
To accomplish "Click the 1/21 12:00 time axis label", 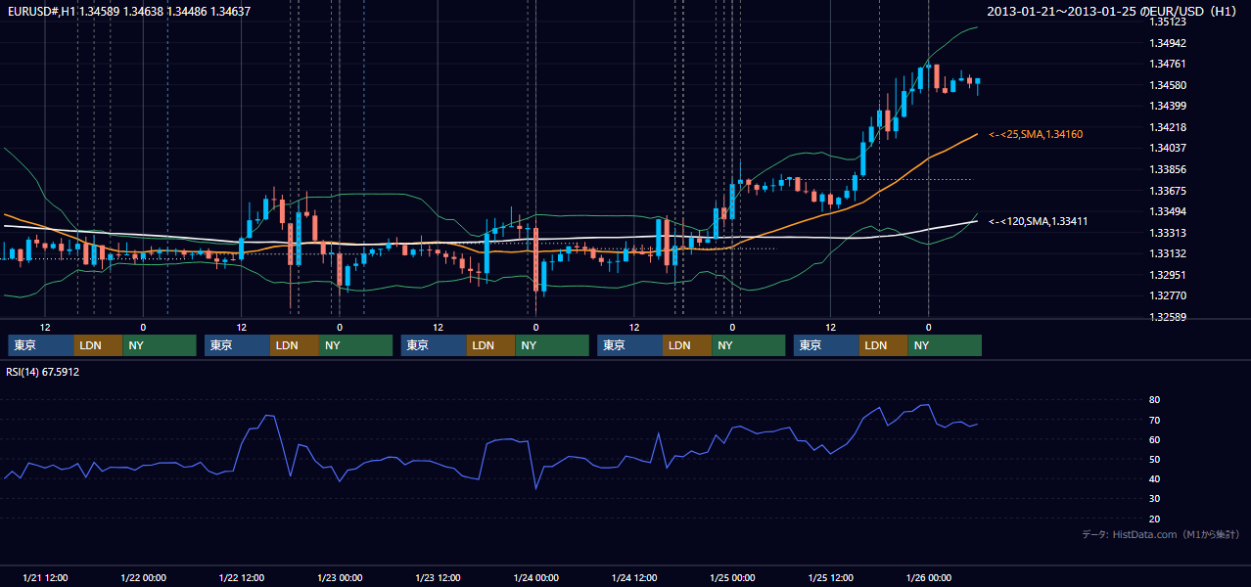I will pos(45,578).
